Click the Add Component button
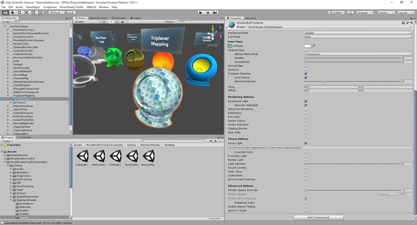 pos(318,217)
